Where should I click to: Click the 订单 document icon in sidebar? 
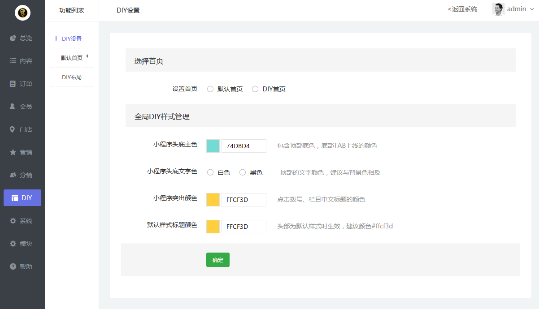coord(13,84)
